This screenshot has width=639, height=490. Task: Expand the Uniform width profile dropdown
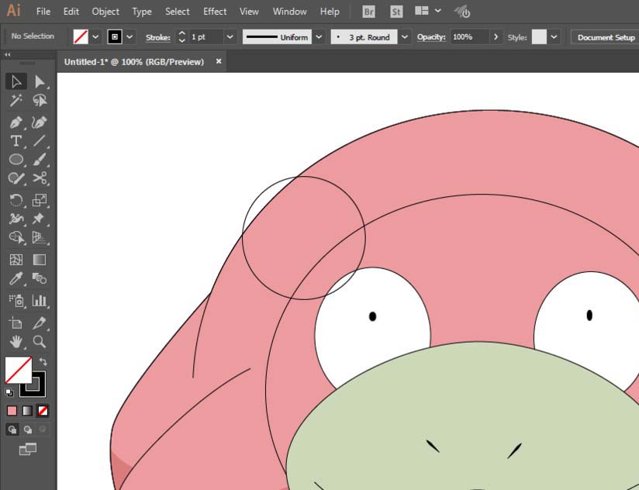(319, 37)
